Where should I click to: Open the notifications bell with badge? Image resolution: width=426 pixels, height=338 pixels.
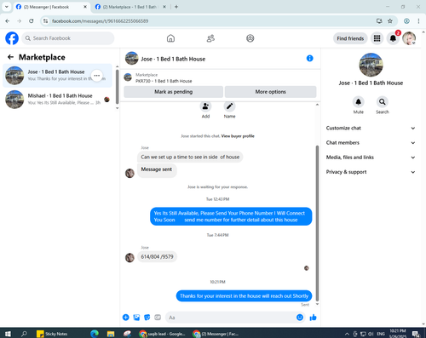(x=393, y=38)
